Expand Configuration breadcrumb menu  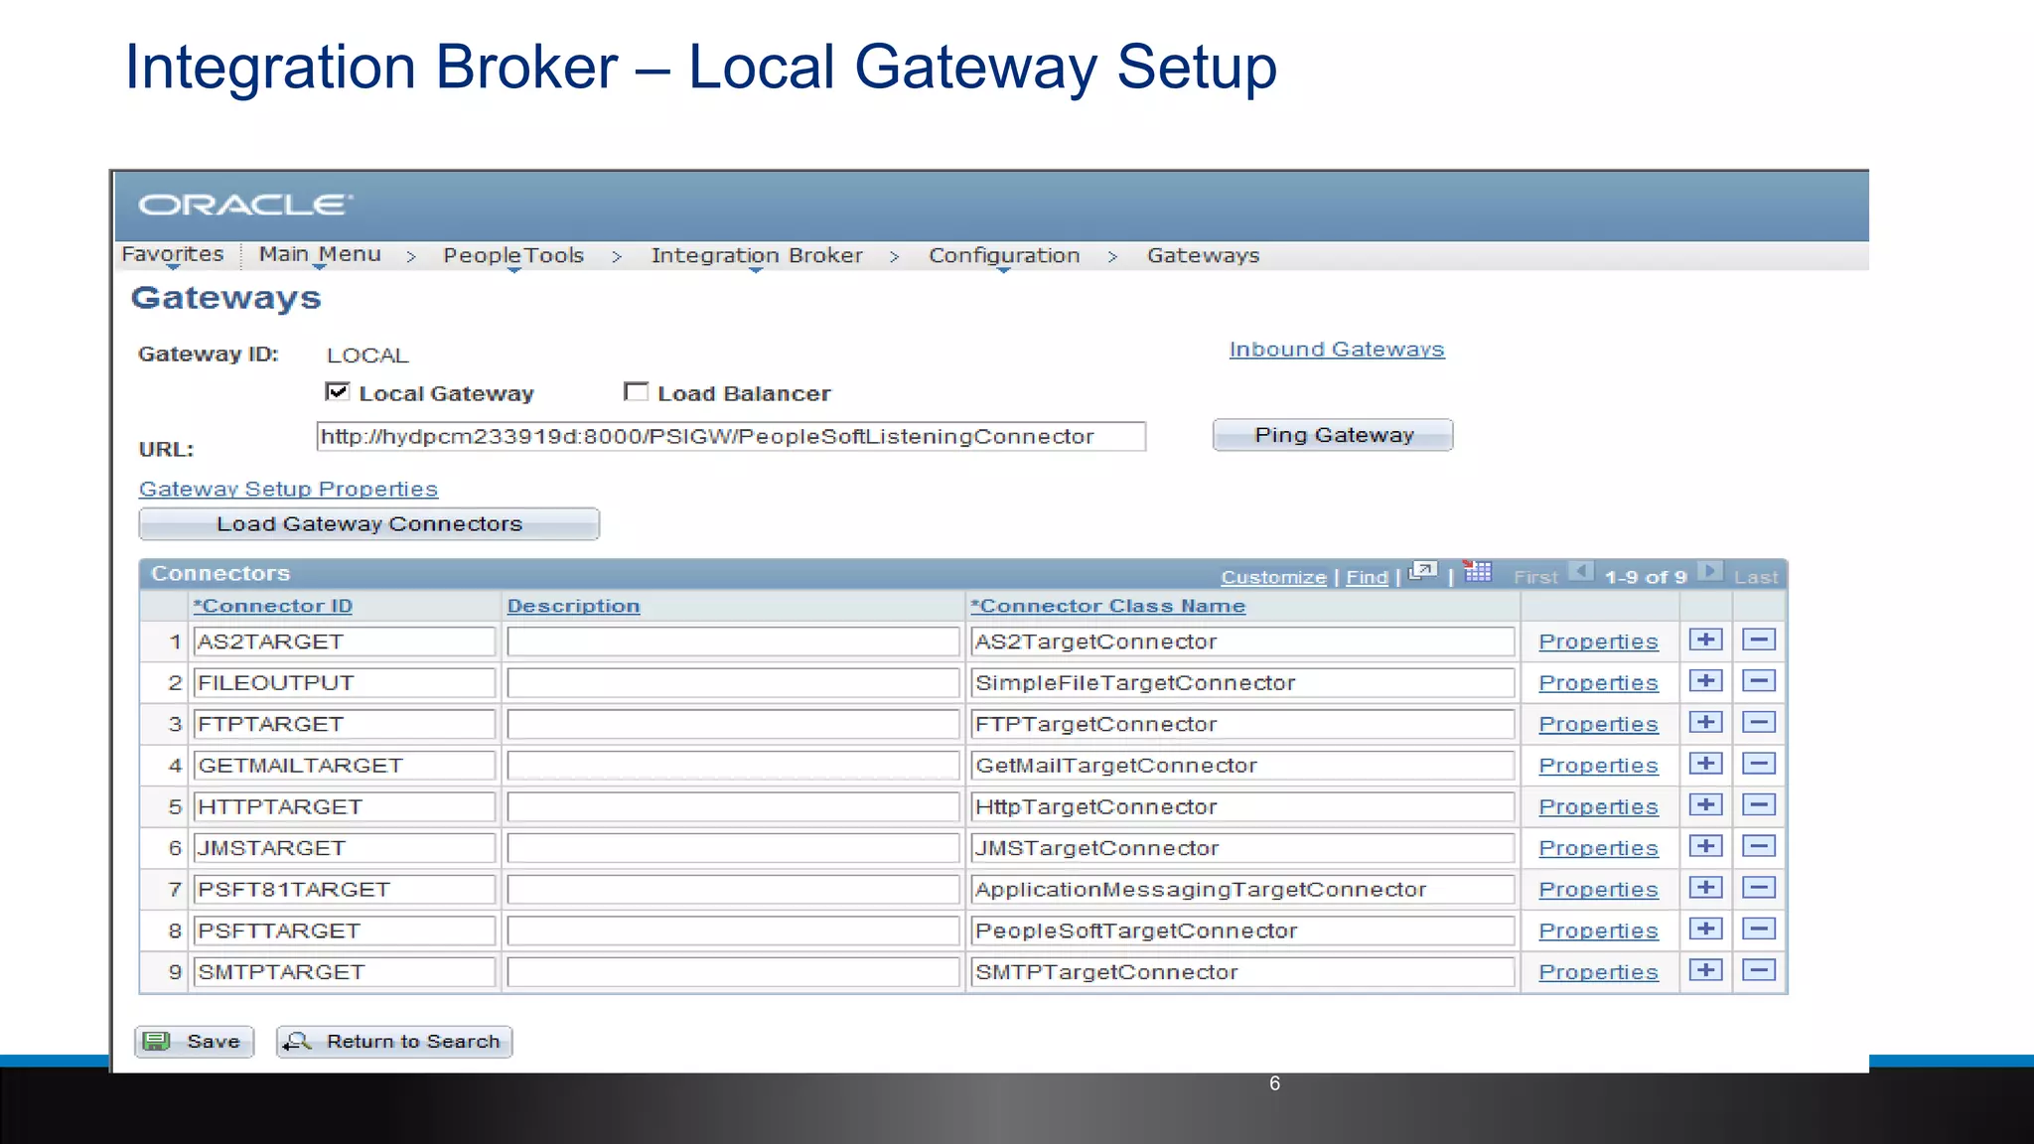point(1004,256)
